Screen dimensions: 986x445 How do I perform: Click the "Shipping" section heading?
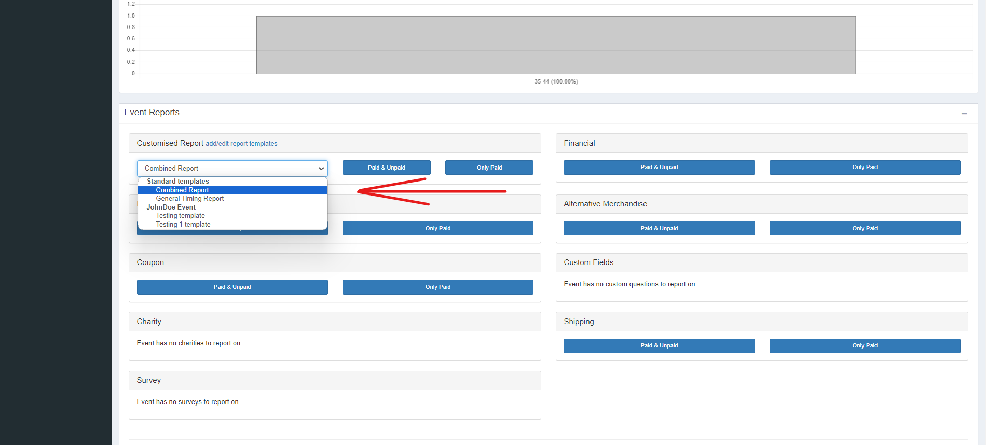click(x=579, y=322)
